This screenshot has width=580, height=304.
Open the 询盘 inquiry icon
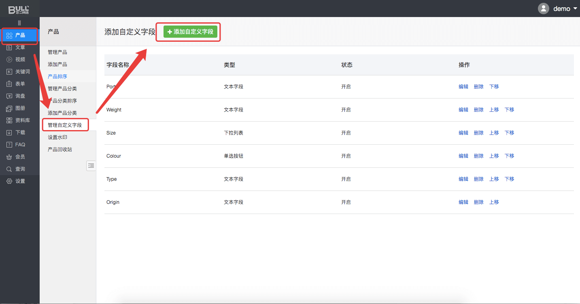tap(9, 96)
